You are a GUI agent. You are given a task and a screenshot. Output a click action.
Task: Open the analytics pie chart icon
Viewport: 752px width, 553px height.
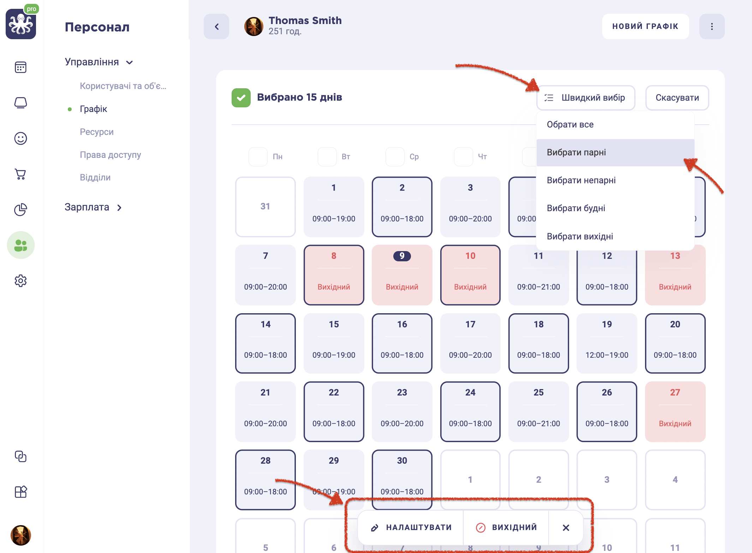pyautogui.click(x=20, y=209)
